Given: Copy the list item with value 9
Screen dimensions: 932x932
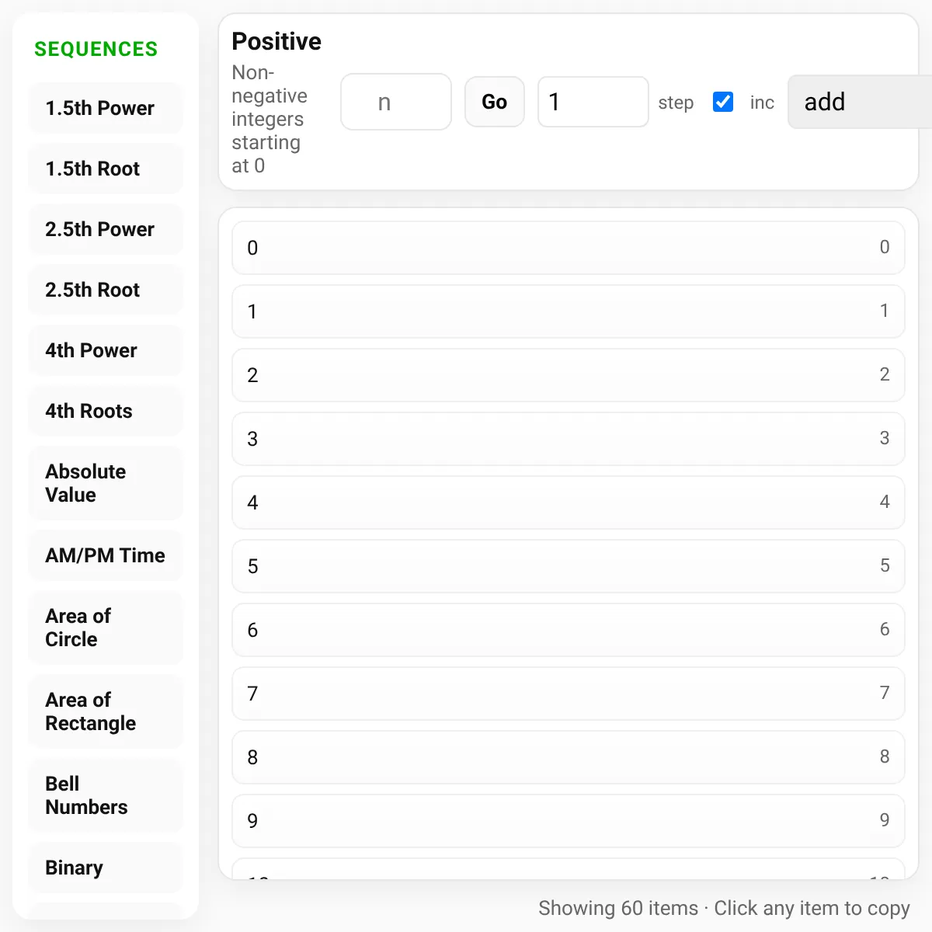Looking at the screenshot, I should tap(569, 821).
